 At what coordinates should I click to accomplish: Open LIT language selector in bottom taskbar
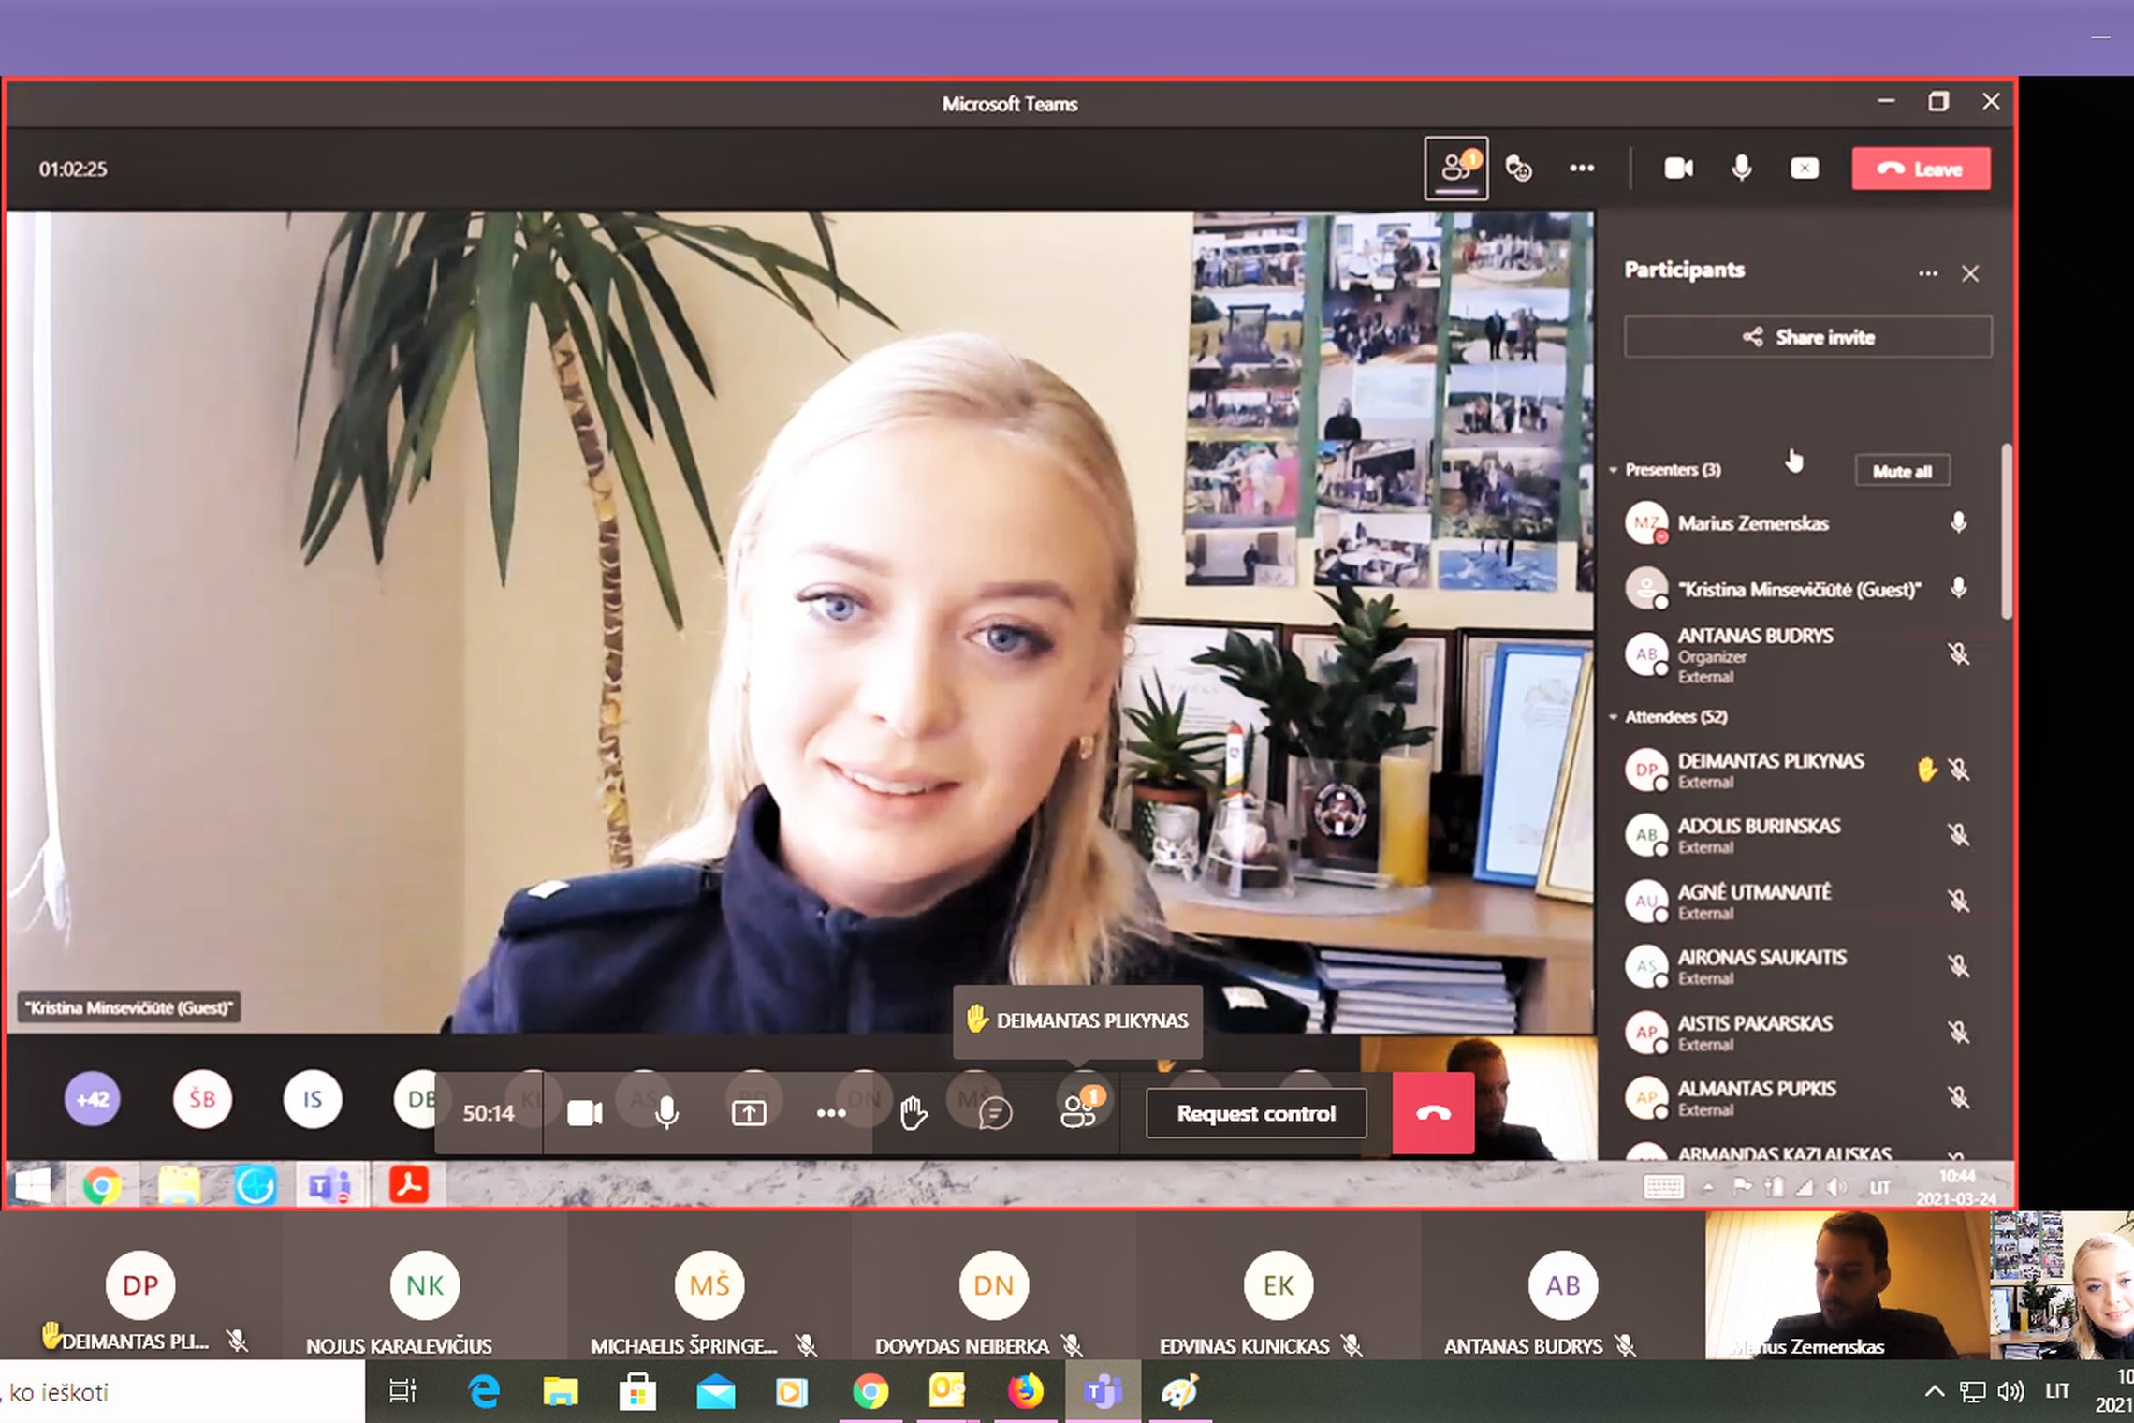2057,1392
